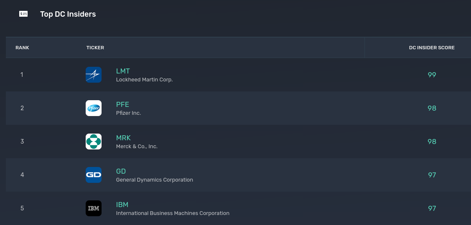Viewport: 471px width, 225px height.
Task: Click the Top DC Insiders heading
Action: 68,14
